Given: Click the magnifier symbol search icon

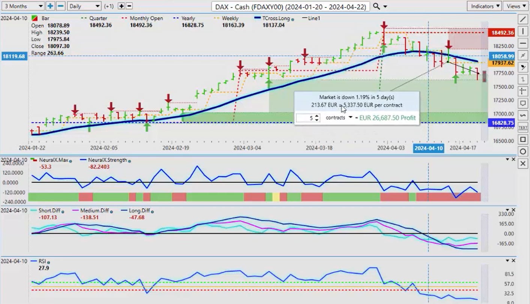Looking at the screenshot, I should point(376,6).
